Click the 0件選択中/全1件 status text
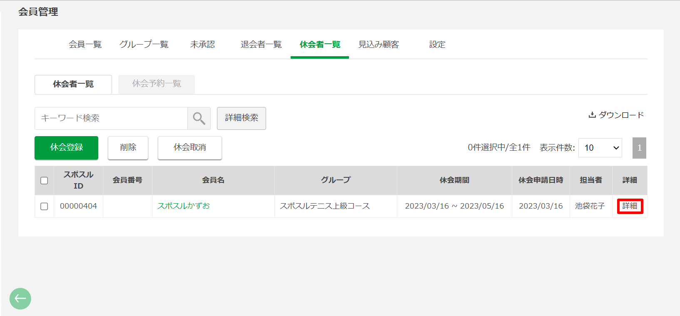The height and width of the screenshot is (316, 680). click(x=499, y=147)
